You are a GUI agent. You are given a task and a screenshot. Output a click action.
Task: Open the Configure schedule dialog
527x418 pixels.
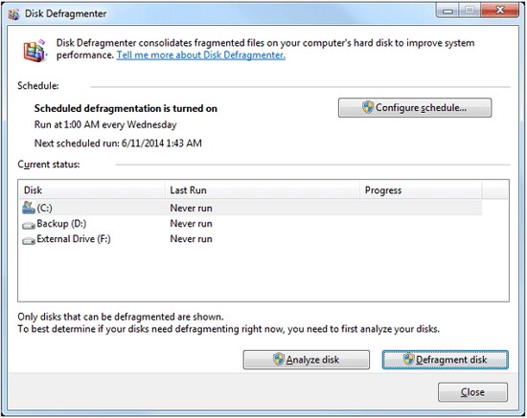[x=415, y=108]
